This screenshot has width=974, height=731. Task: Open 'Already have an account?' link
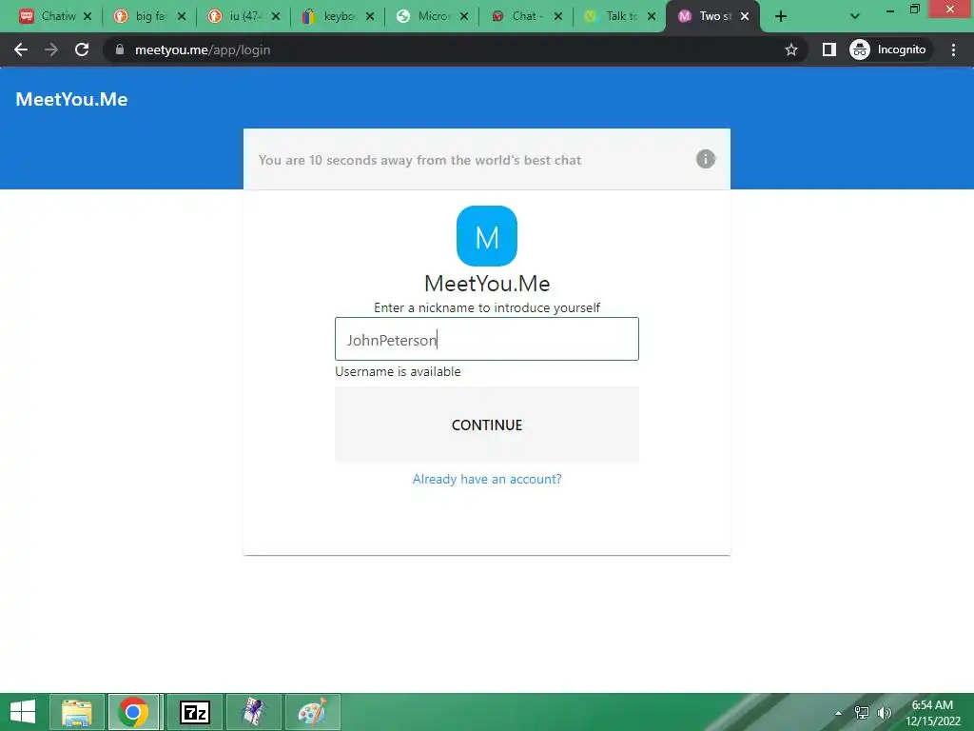487,480
